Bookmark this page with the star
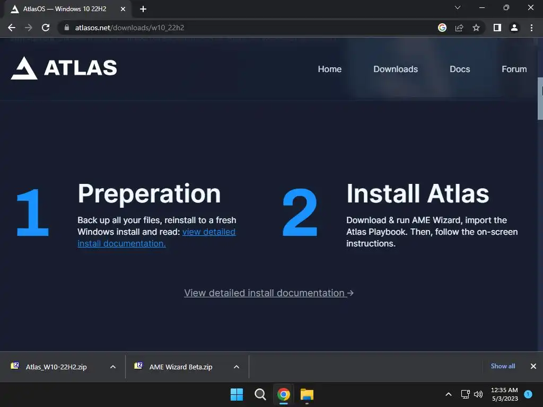Image resolution: width=543 pixels, height=407 pixels. (476, 28)
